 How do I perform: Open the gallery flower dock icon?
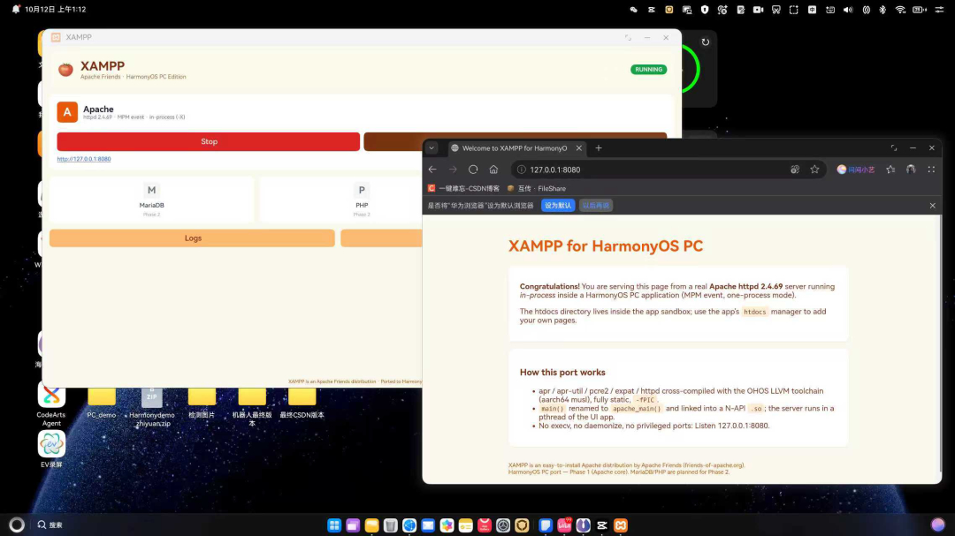(447, 525)
